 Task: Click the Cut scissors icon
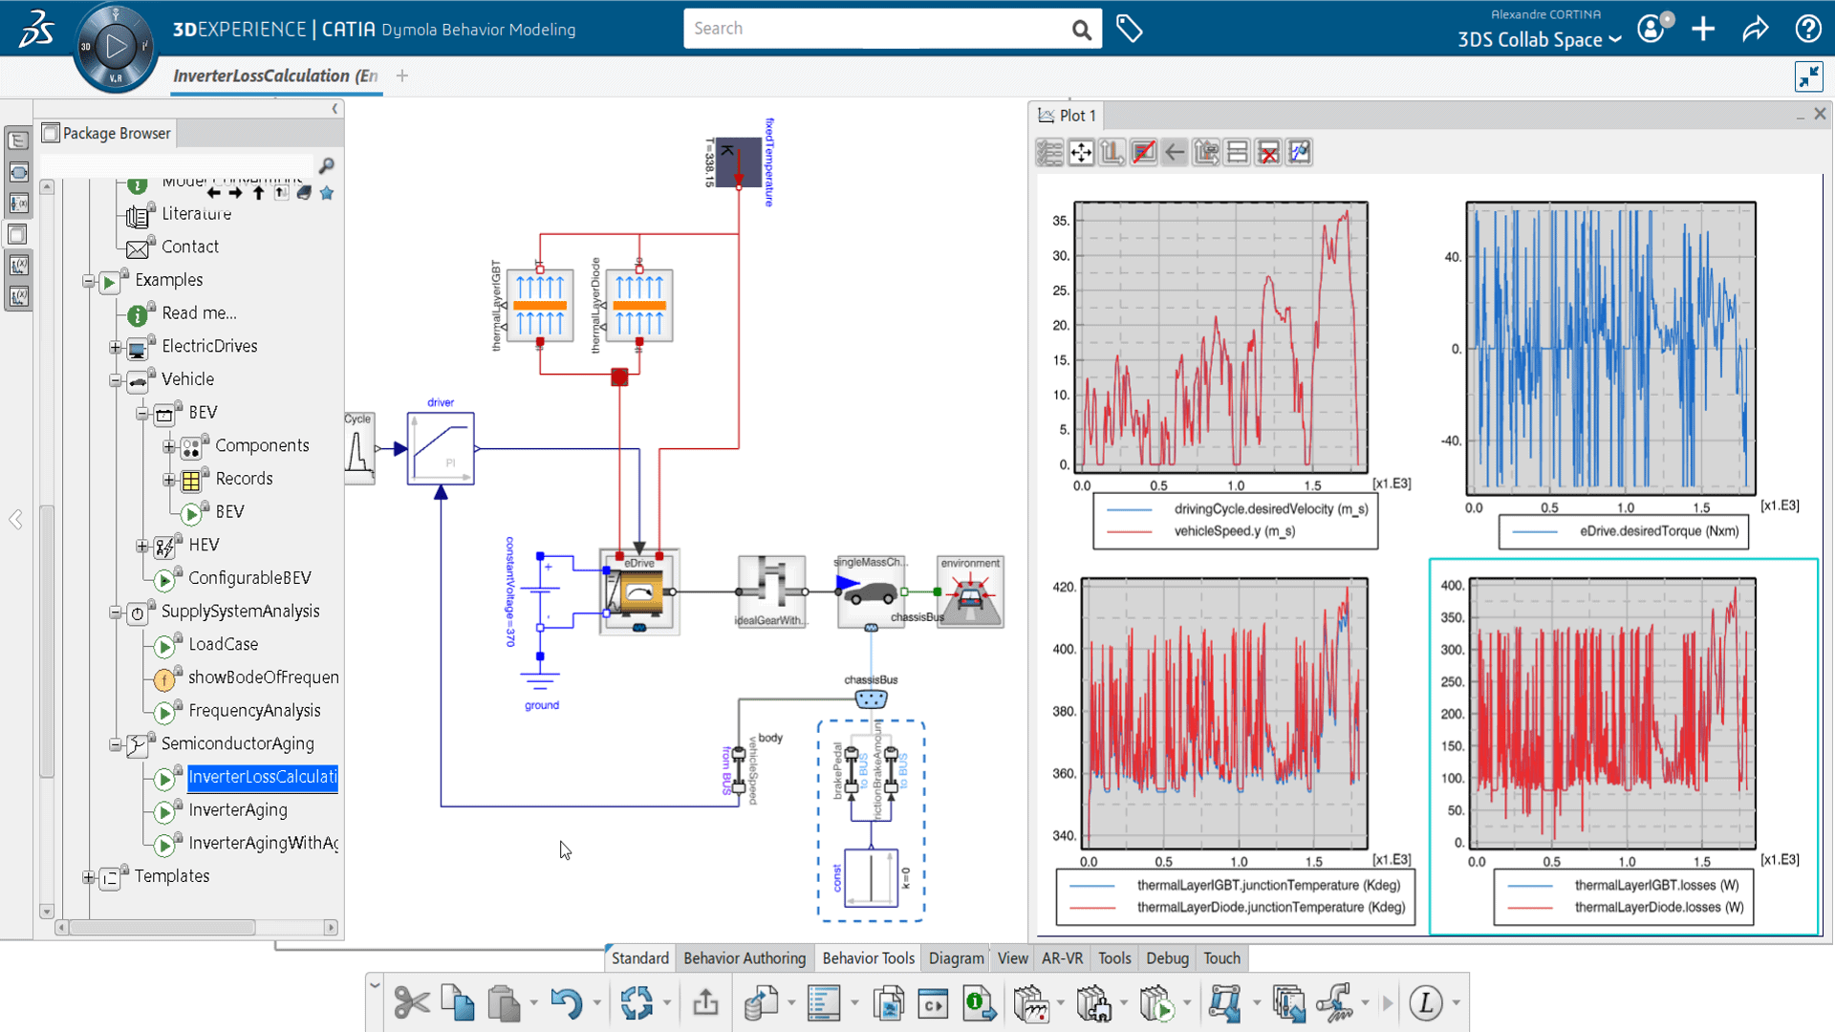[x=412, y=1003]
